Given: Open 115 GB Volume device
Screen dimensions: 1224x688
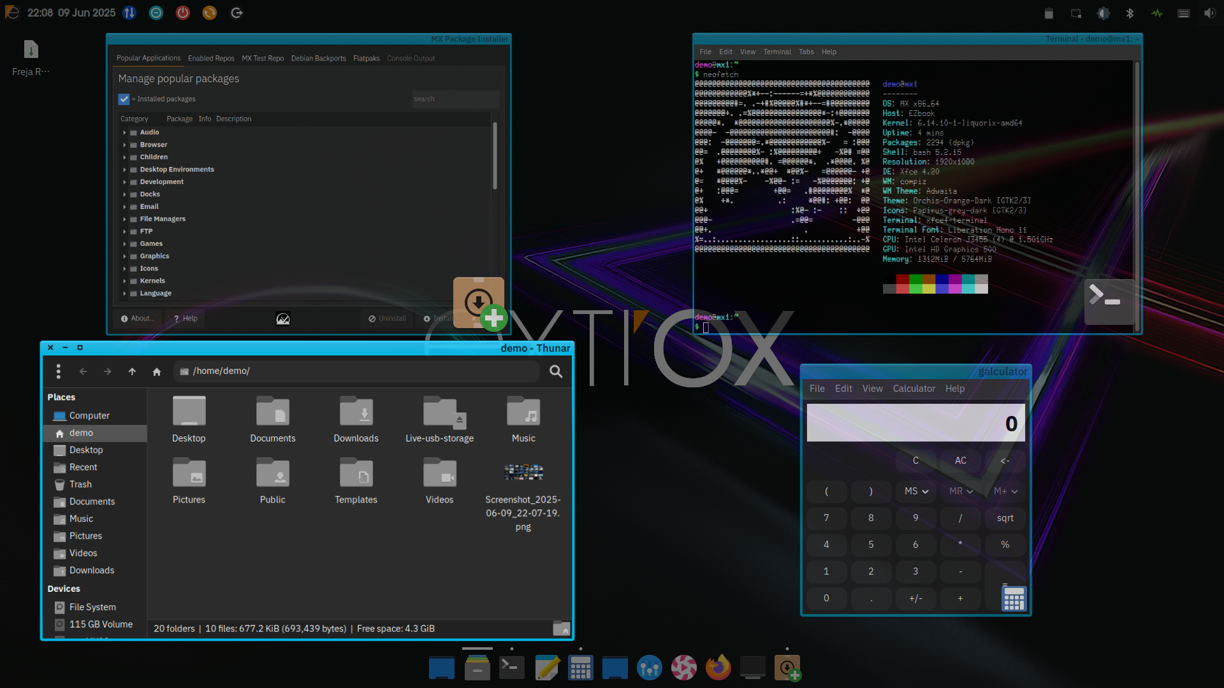Looking at the screenshot, I should click(x=101, y=624).
